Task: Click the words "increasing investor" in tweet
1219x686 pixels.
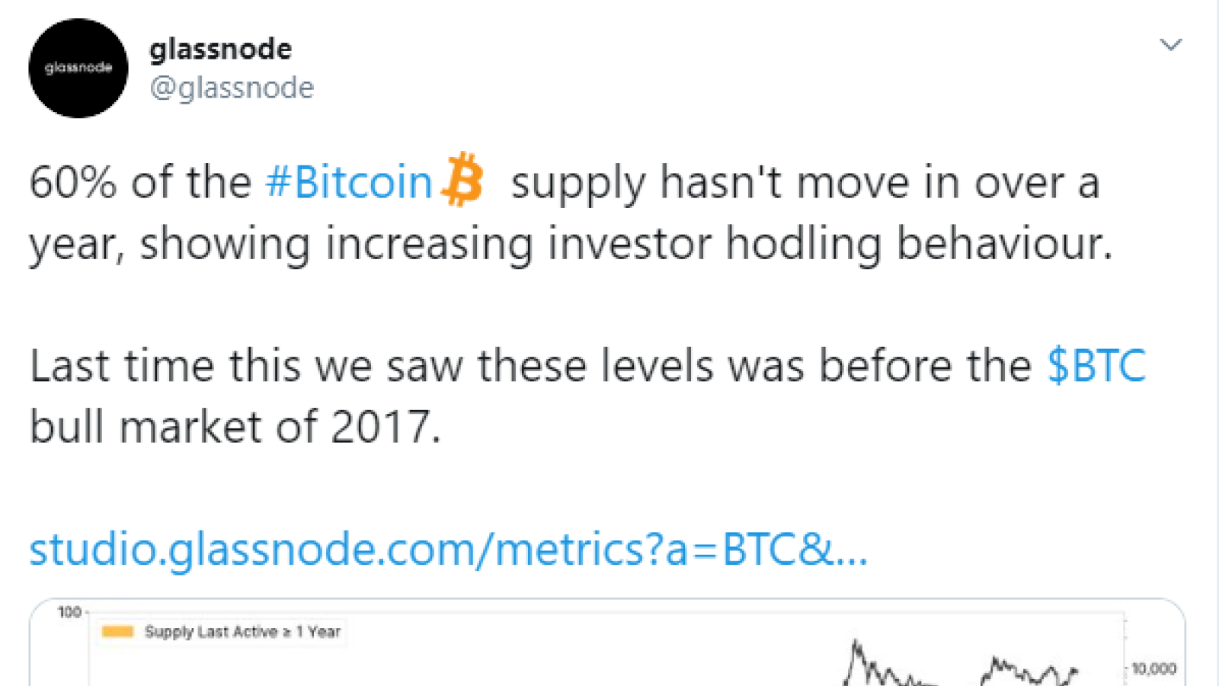Action: [x=519, y=245]
